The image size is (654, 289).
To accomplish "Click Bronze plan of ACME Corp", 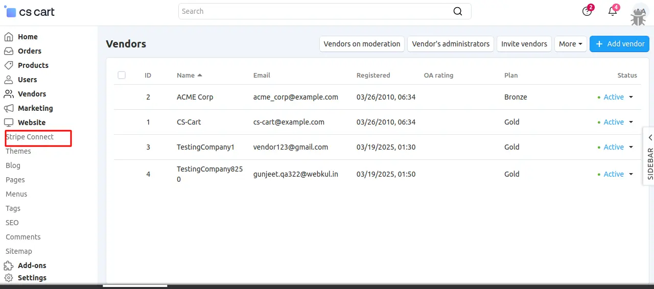I will [516, 97].
